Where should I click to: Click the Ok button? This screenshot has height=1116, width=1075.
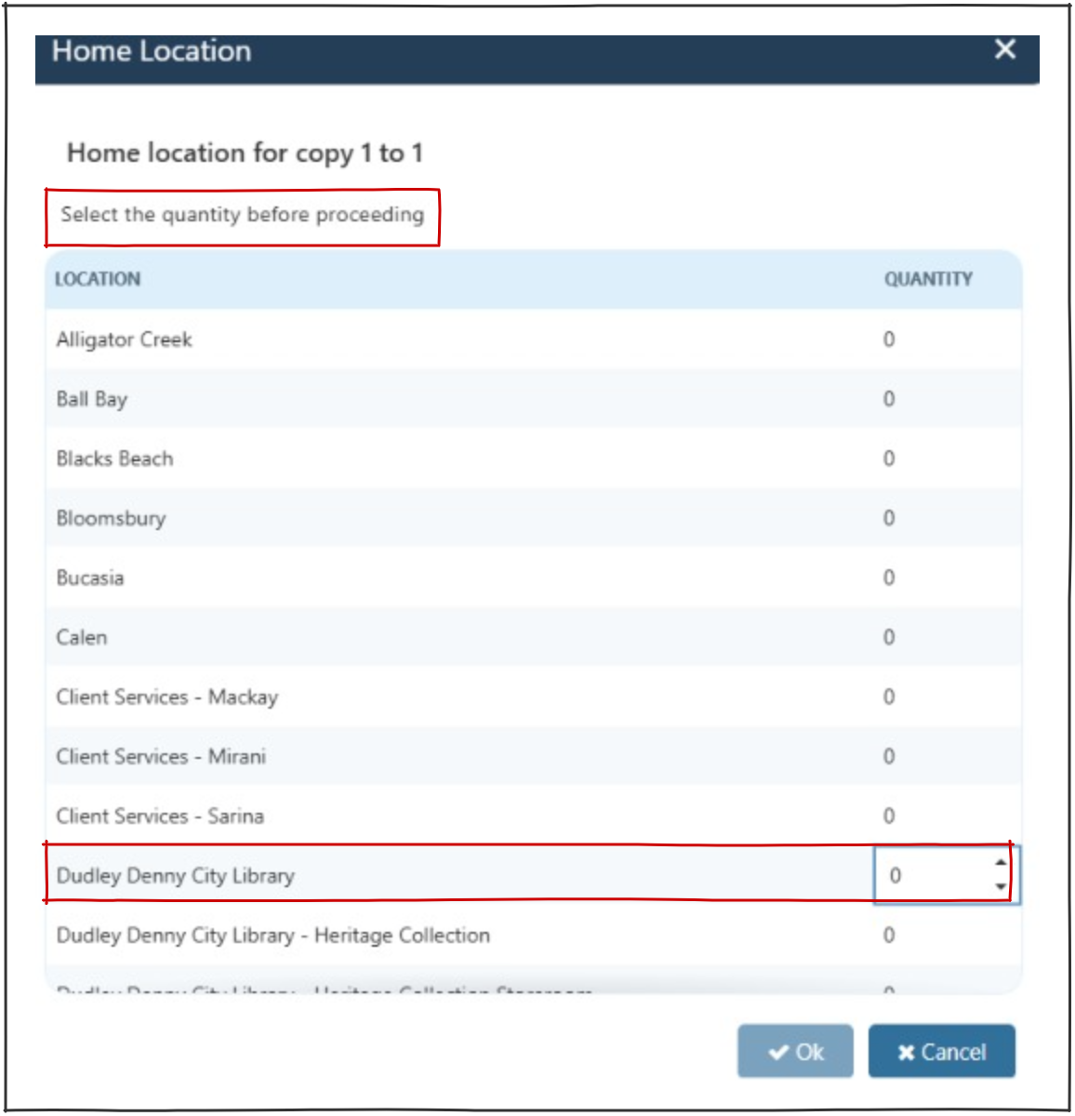(x=795, y=1052)
